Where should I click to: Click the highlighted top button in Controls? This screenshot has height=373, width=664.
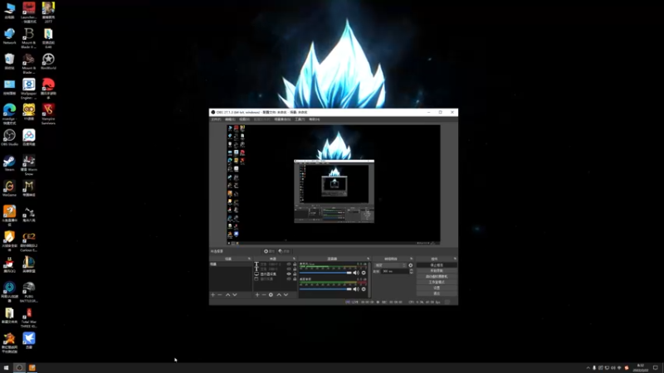[x=437, y=265]
